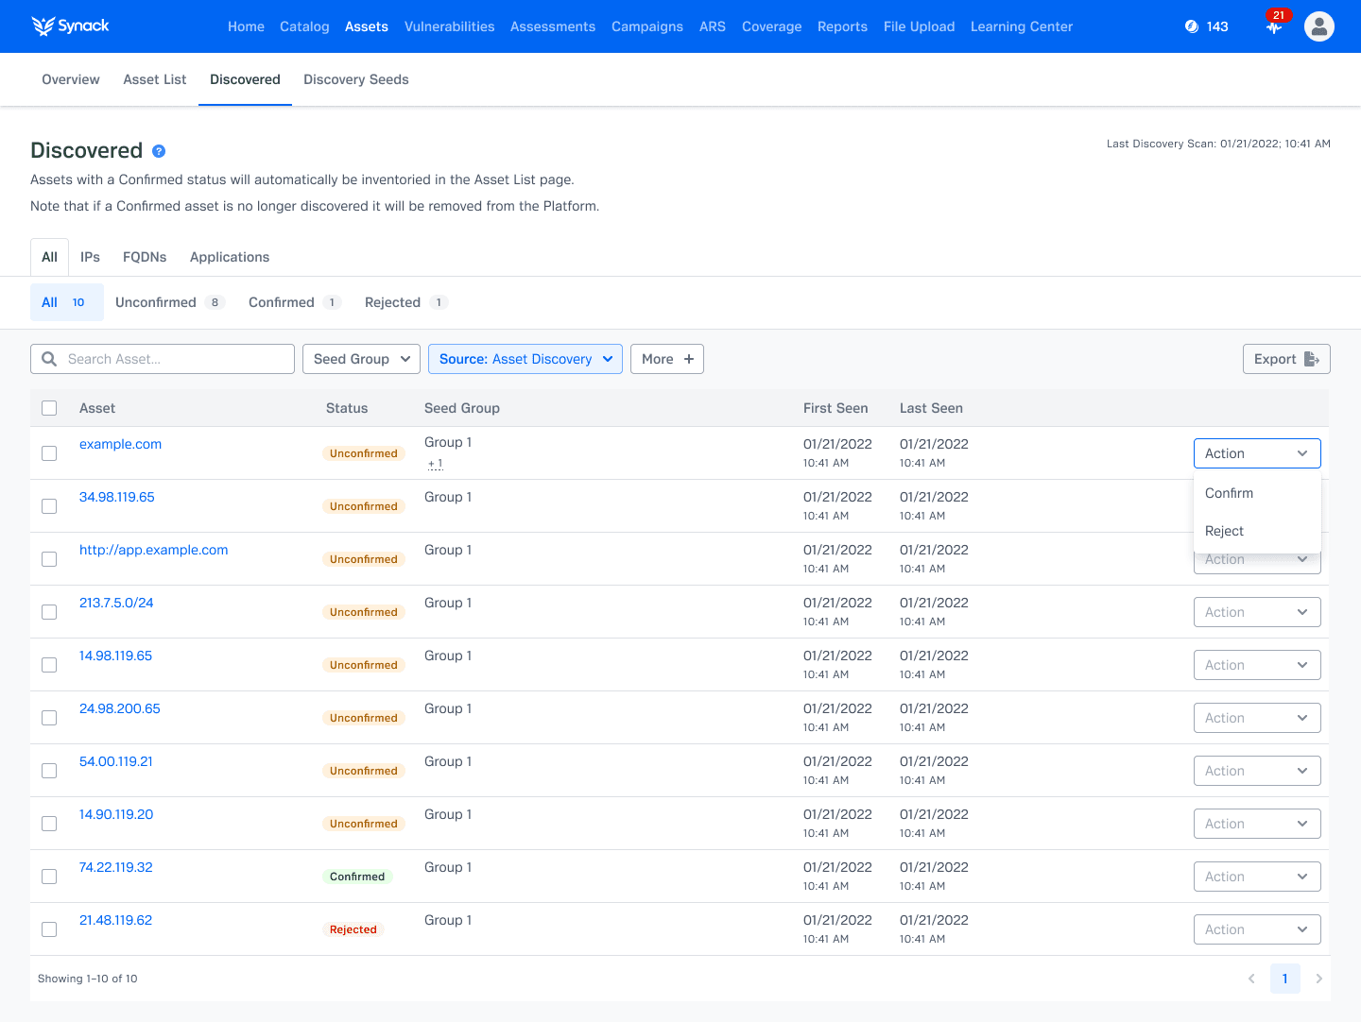Screen dimensions: 1361x1022
Task: Check the box for example.com
Action: coord(49,453)
